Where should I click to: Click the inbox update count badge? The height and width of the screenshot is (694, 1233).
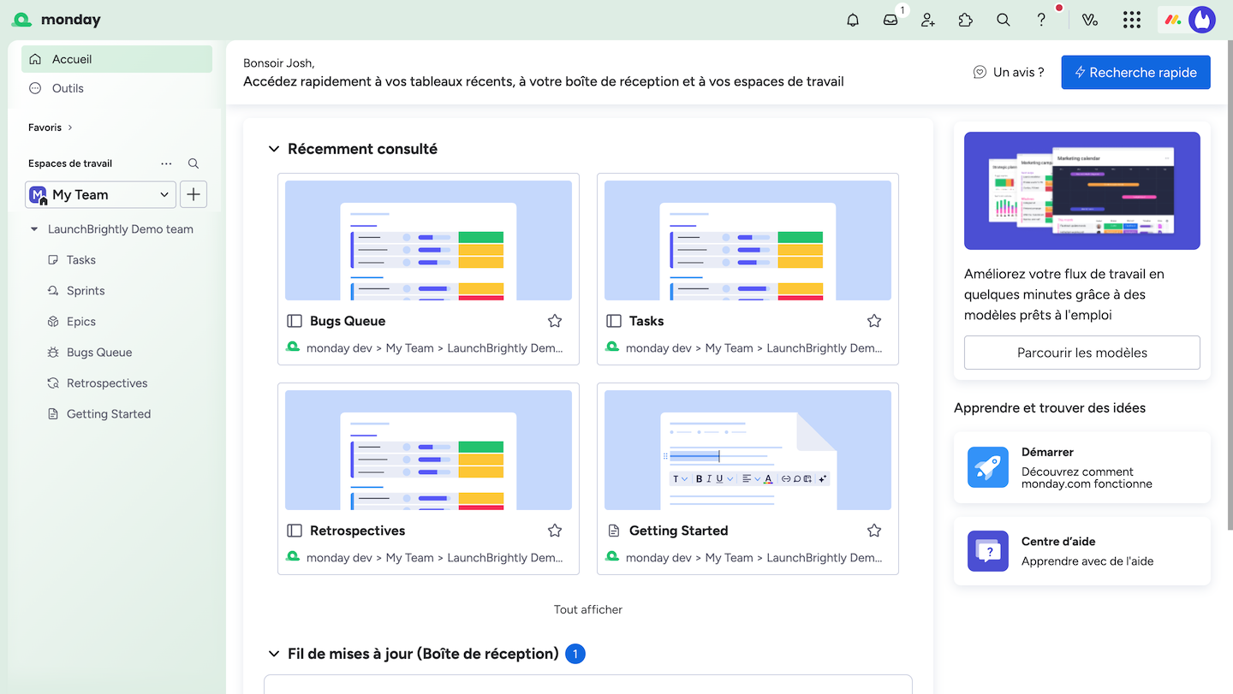(575, 654)
